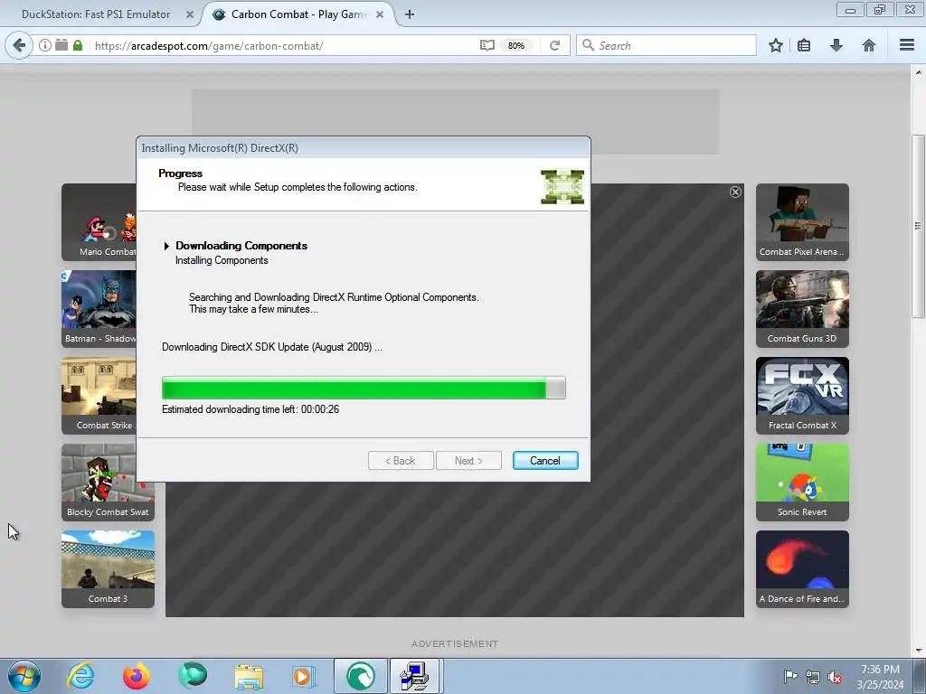Cancel the DirectX installation
Screen dimensions: 926x694
[545, 460]
